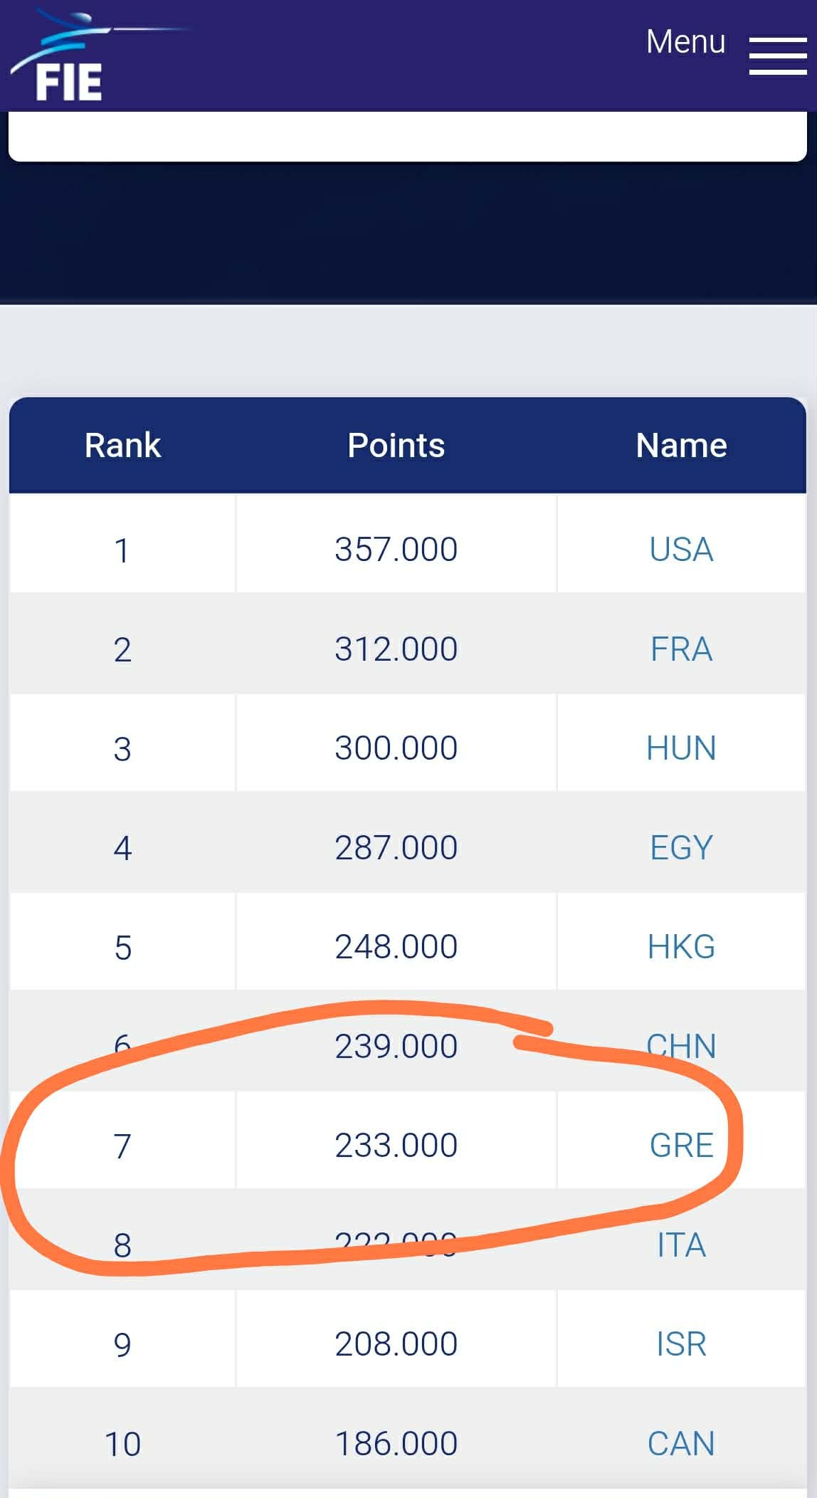Image resolution: width=817 pixels, height=1498 pixels.
Task: Click the Rank column header
Action: 122,446
